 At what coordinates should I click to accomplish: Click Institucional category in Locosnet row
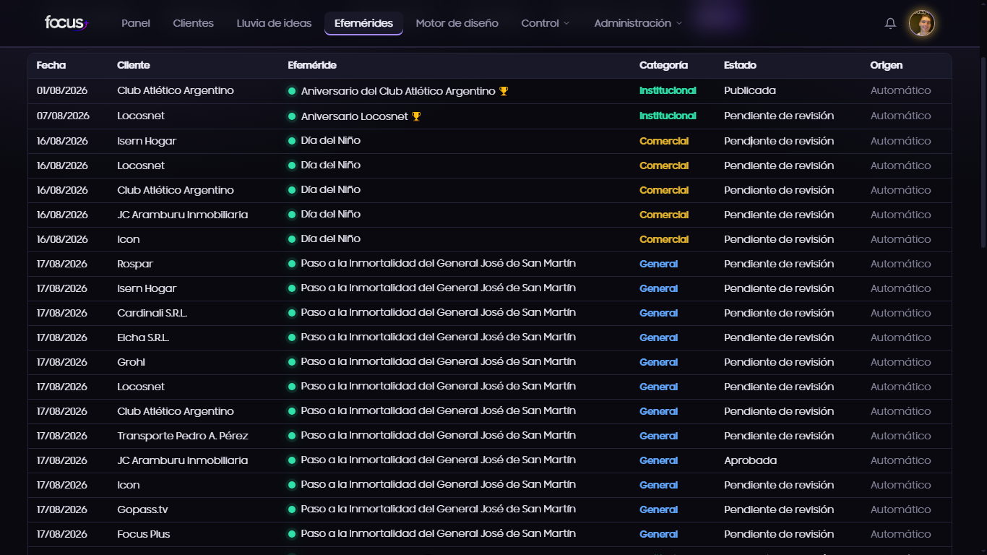668,116
